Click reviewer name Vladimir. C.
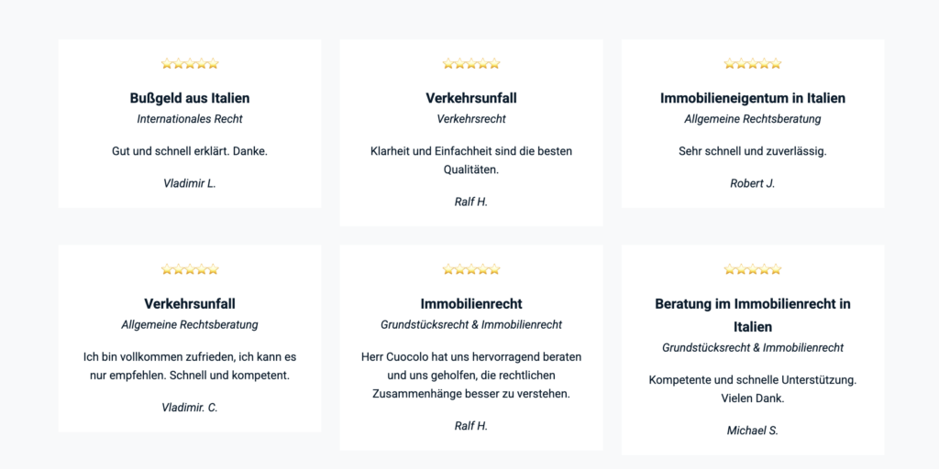 [x=190, y=408]
